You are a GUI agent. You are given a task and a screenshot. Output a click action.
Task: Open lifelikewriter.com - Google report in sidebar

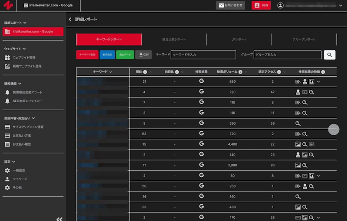(x=33, y=32)
